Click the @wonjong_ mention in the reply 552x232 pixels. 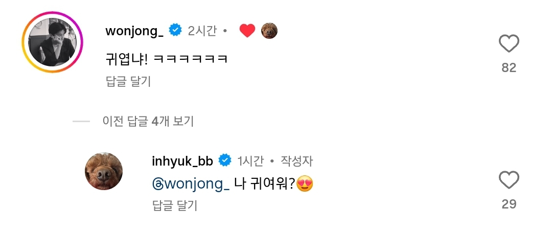191,183
